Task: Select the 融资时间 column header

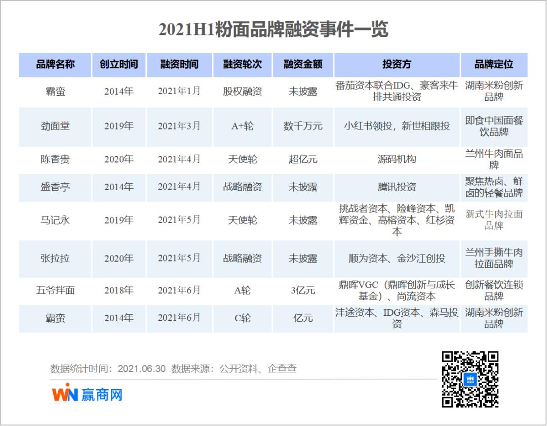Action: pyautogui.click(x=180, y=65)
